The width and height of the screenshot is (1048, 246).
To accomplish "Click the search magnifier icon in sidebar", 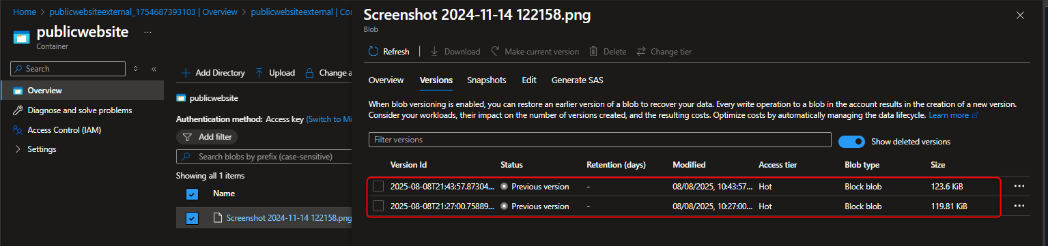I will pos(19,69).
